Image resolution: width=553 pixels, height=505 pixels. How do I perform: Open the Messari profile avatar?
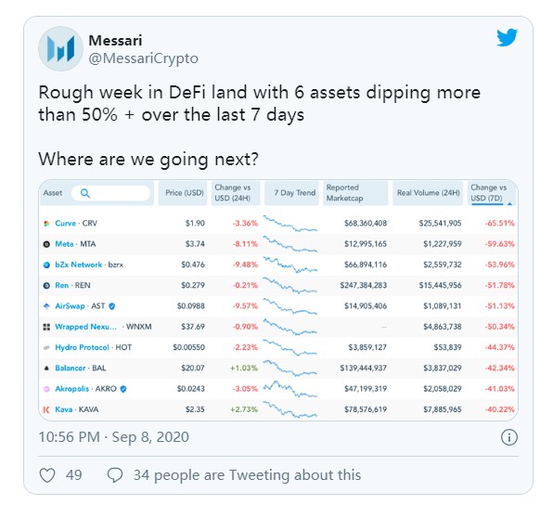tap(60, 48)
